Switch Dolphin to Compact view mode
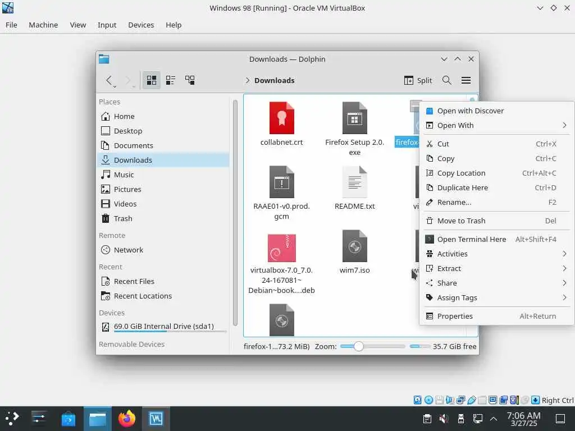This screenshot has width=575, height=431. (x=171, y=80)
